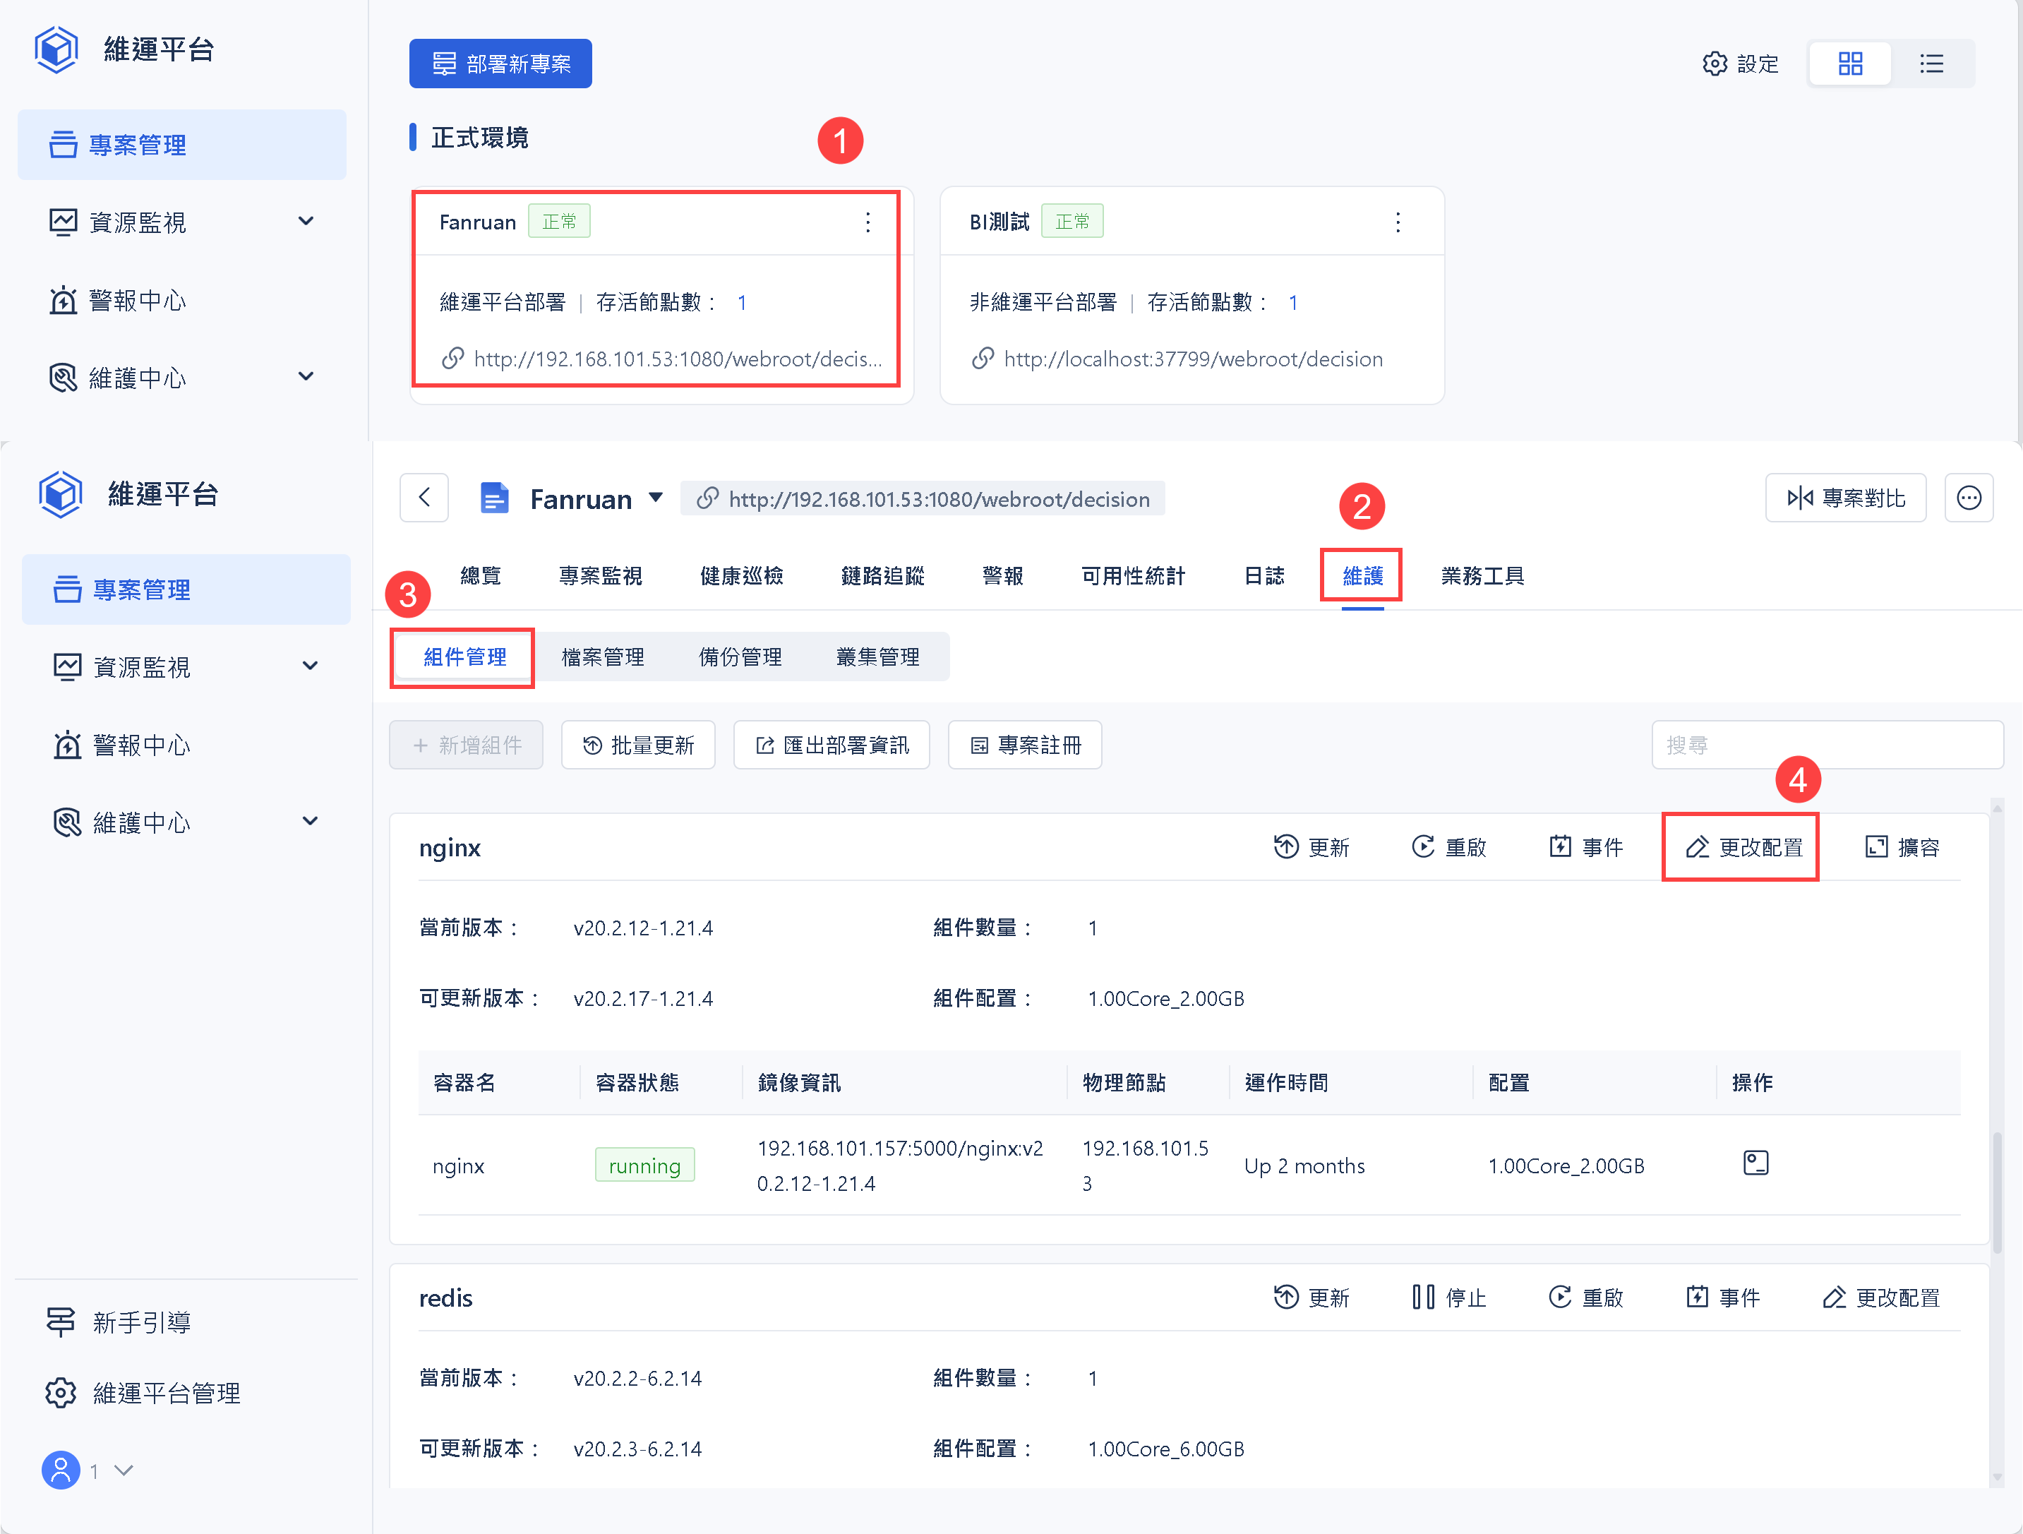Select grid view layout at top right
This screenshot has width=2023, height=1534.
pyautogui.click(x=1850, y=63)
